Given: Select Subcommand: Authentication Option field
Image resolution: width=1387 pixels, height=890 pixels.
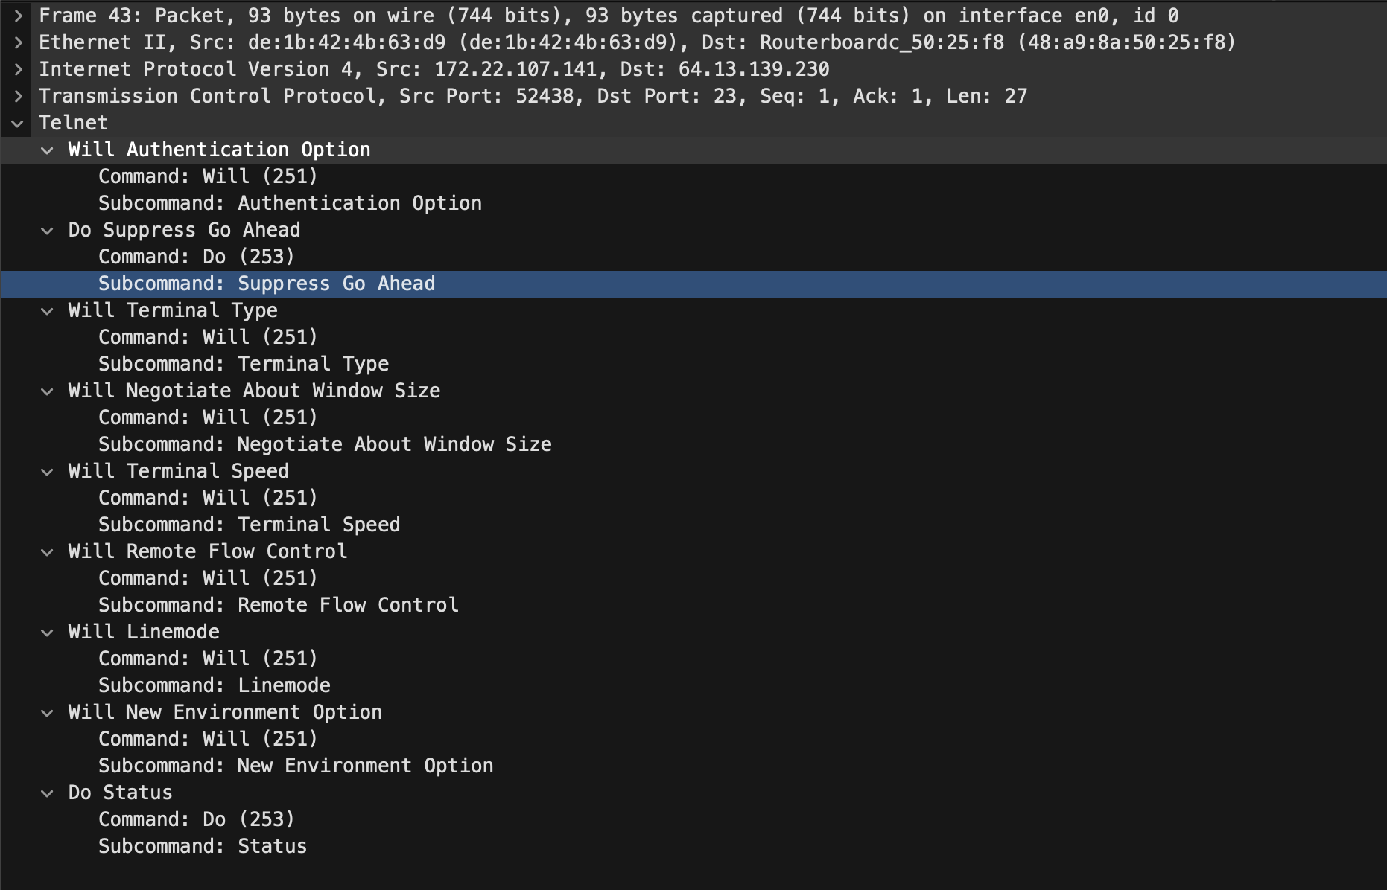Looking at the screenshot, I should tap(290, 203).
